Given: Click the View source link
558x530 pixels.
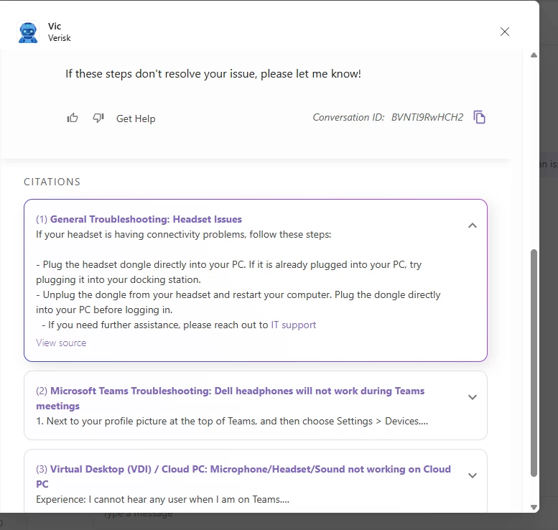Looking at the screenshot, I should click(x=61, y=343).
